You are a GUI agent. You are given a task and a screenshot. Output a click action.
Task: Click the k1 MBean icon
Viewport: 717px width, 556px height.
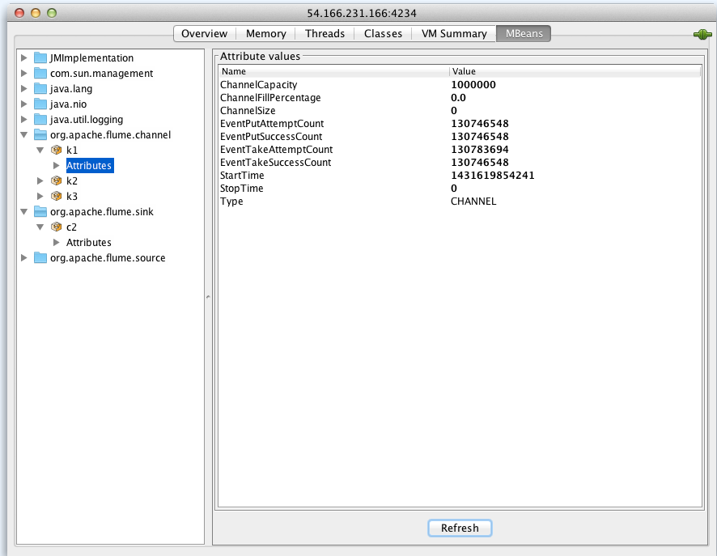tap(57, 151)
